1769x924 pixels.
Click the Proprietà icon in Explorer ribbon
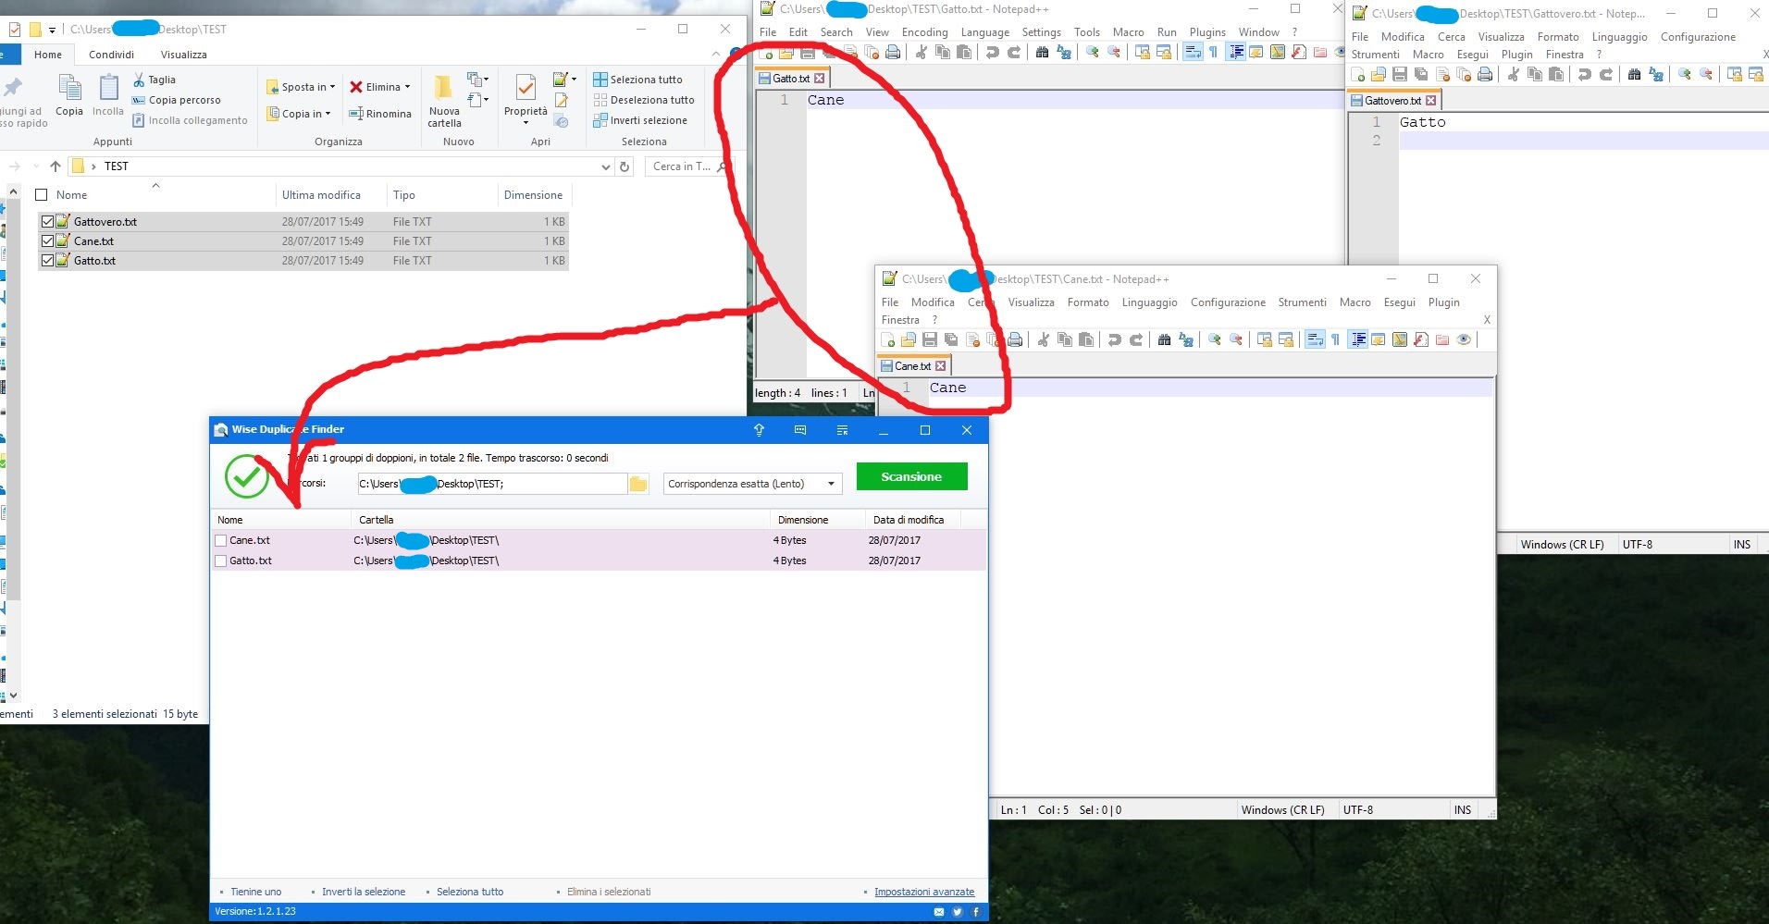(x=526, y=88)
